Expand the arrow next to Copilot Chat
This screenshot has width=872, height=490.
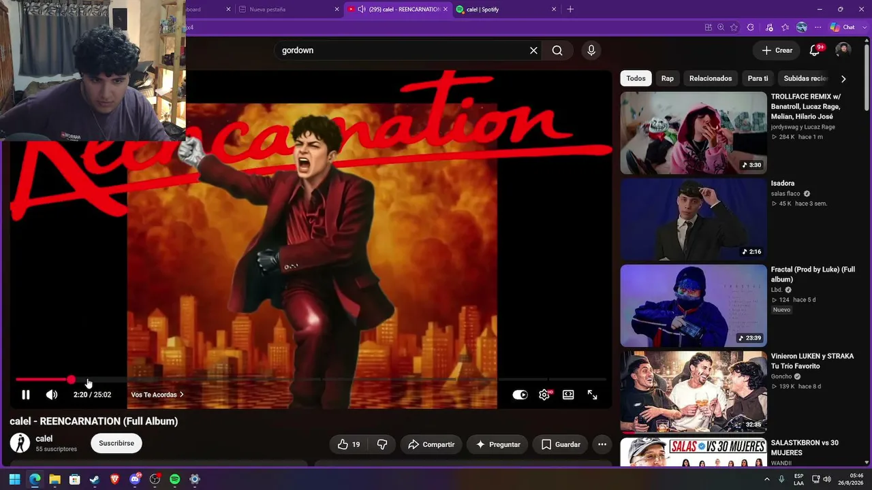tap(863, 27)
